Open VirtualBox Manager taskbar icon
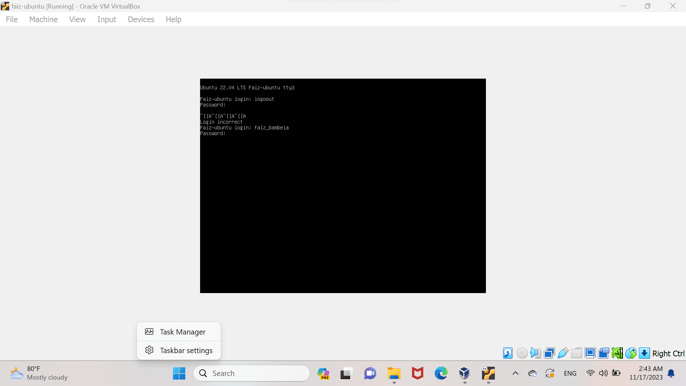The width and height of the screenshot is (686, 386). coord(464,373)
